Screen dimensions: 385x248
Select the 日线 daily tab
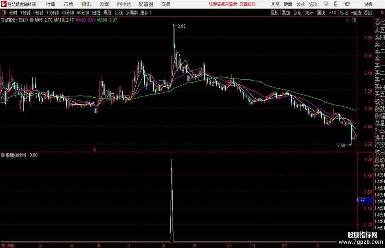point(96,13)
